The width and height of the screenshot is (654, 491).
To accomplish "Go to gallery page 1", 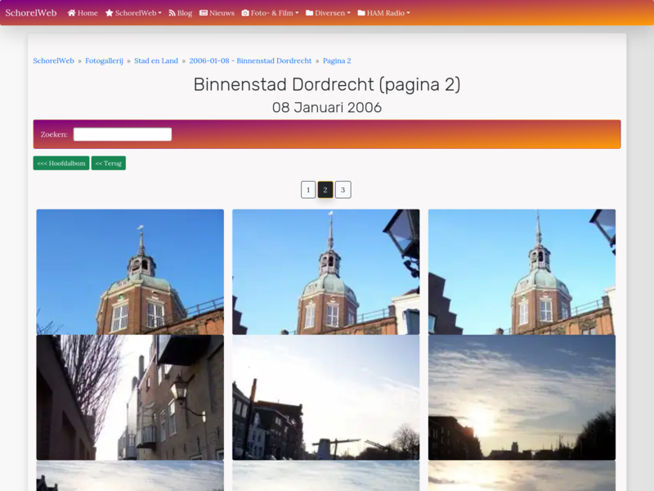I will 308,190.
